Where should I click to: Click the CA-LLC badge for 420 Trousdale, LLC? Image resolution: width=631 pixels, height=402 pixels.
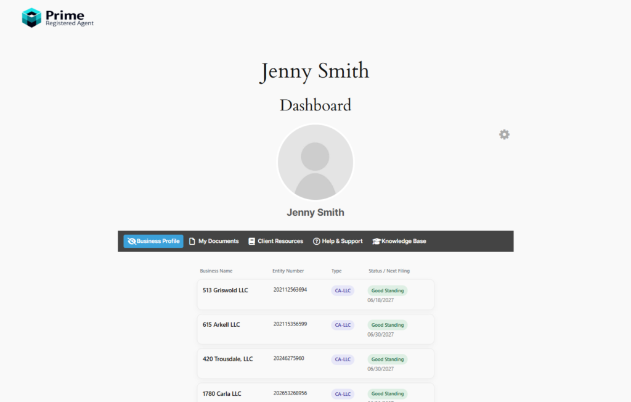343,359
